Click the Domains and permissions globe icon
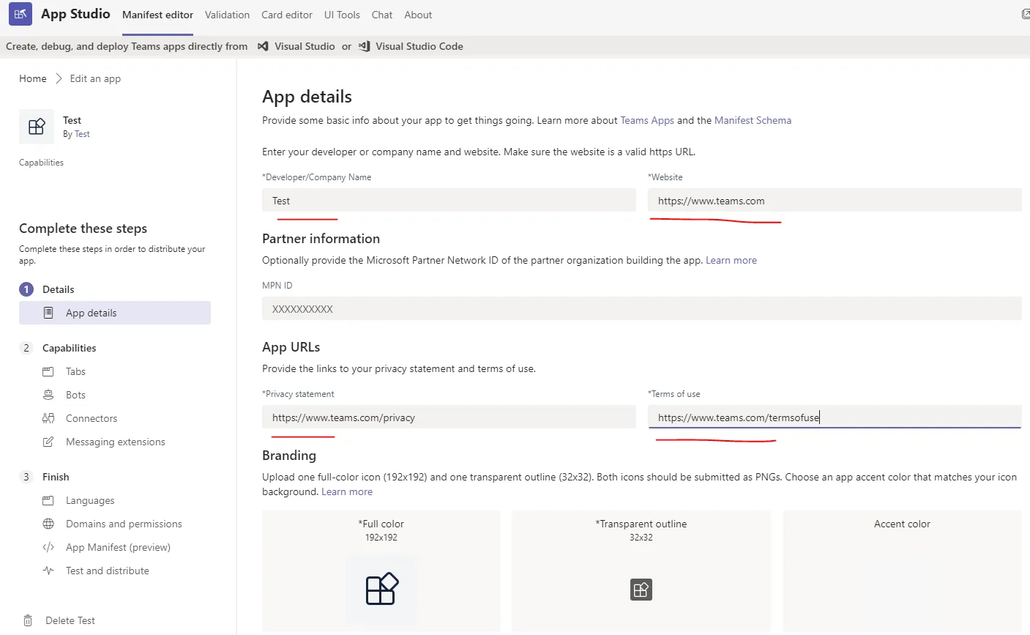Viewport: 1030px width, 635px height. pos(48,524)
